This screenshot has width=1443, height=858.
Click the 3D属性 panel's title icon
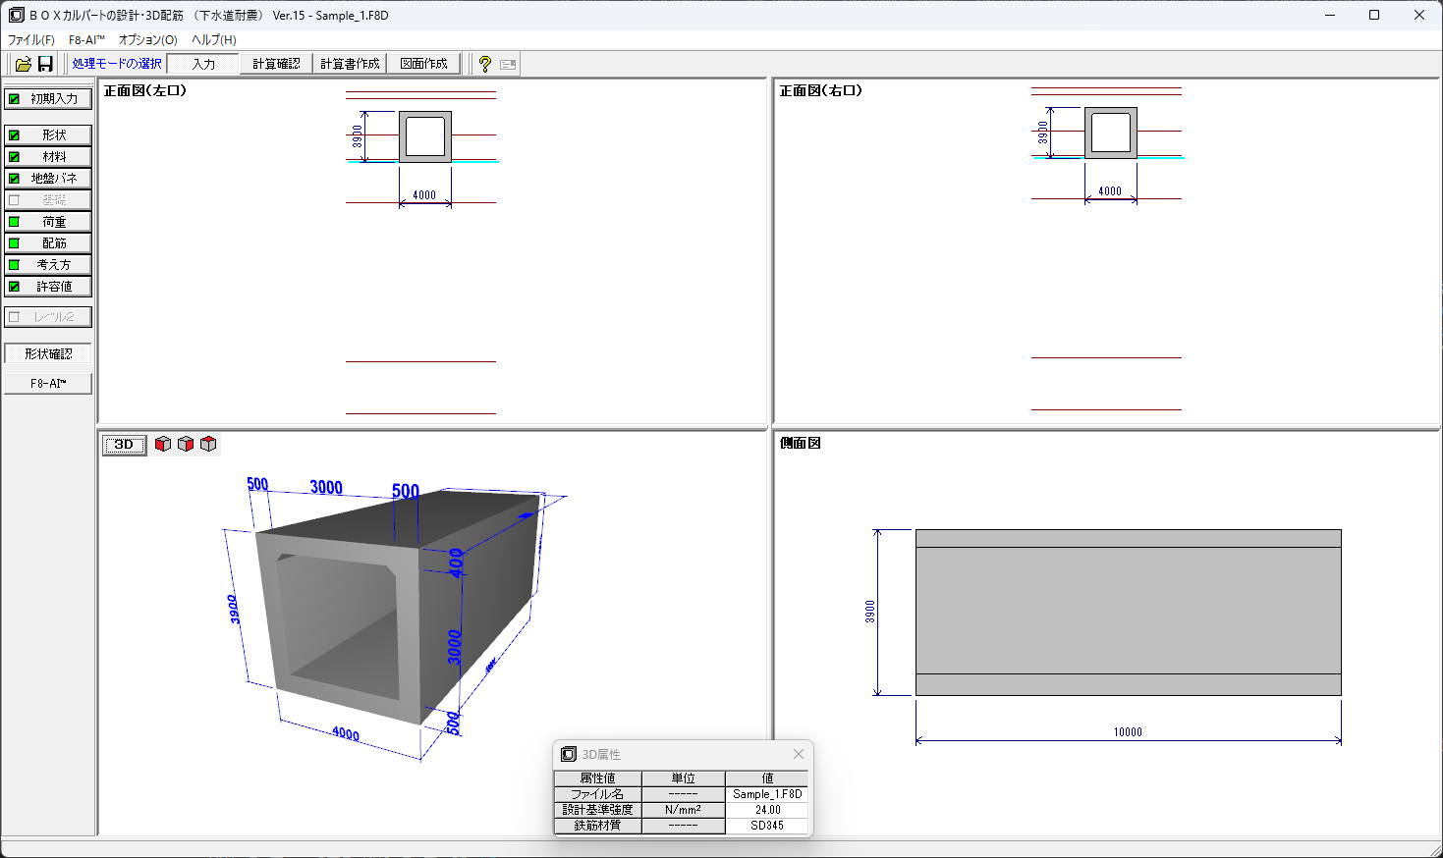click(x=568, y=754)
